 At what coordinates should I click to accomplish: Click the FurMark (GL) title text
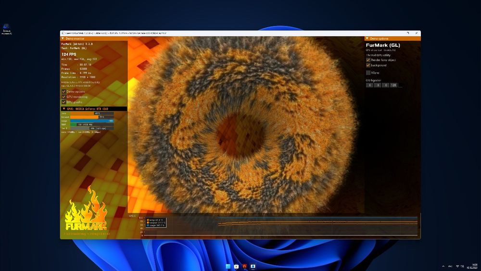383,45
